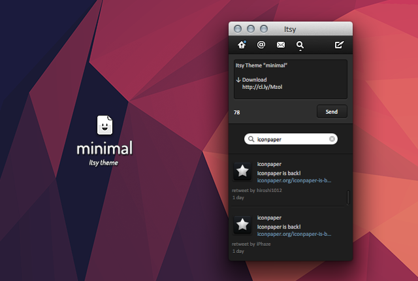The image size is (418, 281).
Task: Click the Send button
Action: pos(332,112)
